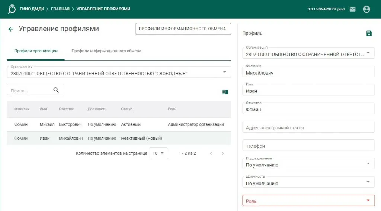
Task: Open the Организация dropdown in Профиль panel
Action: point(308,53)
